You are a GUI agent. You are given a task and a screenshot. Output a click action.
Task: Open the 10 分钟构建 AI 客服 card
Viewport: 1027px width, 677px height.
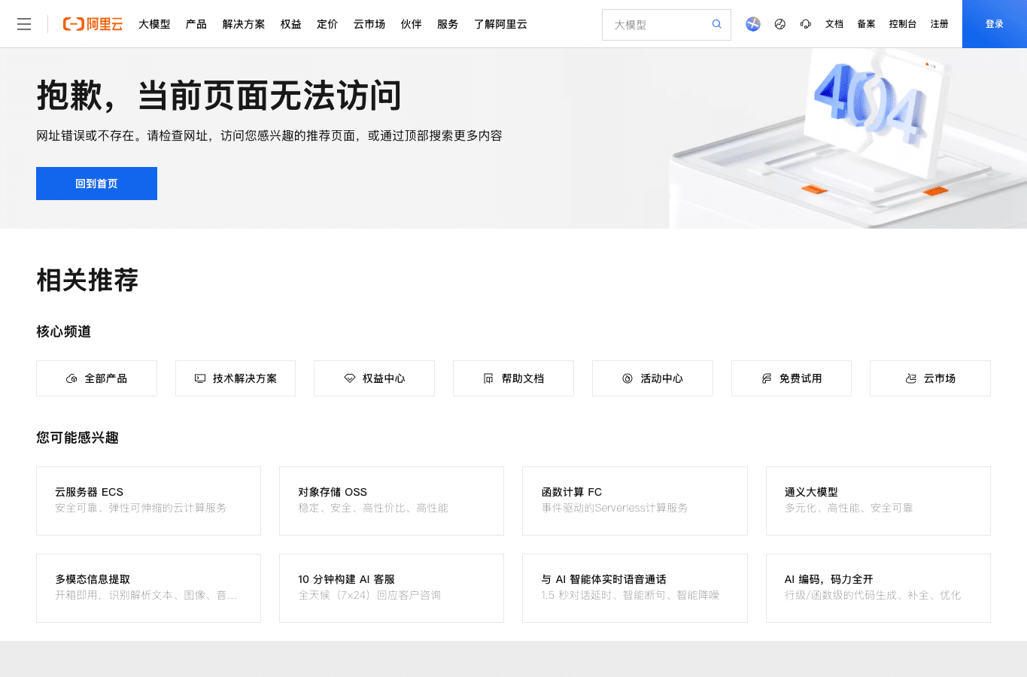tap(391, 588)
